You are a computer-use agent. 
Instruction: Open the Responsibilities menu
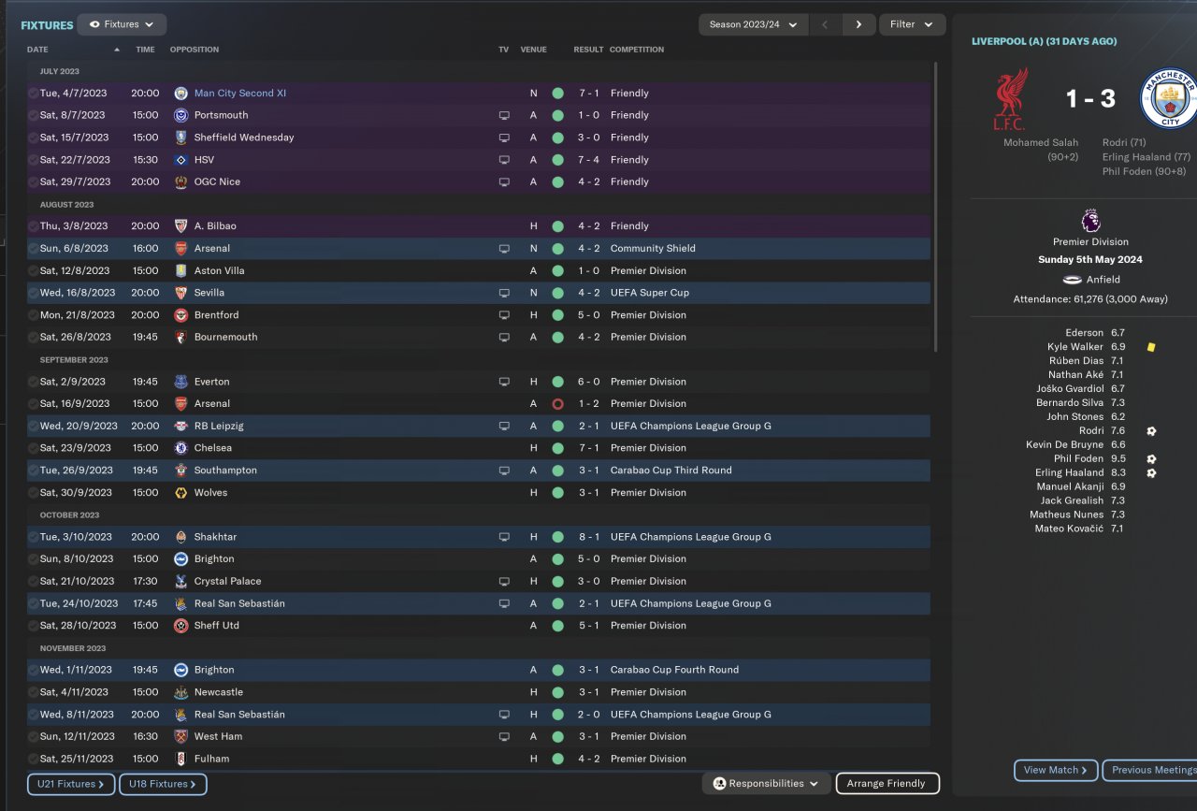(x=766, y=784)
